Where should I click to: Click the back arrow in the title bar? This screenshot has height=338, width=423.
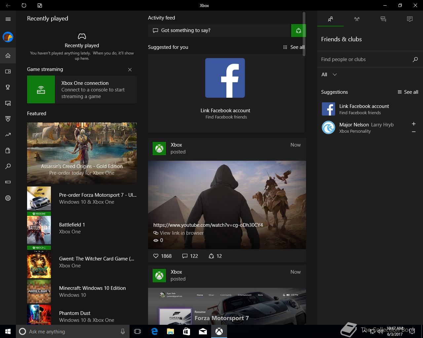point(8,5)
